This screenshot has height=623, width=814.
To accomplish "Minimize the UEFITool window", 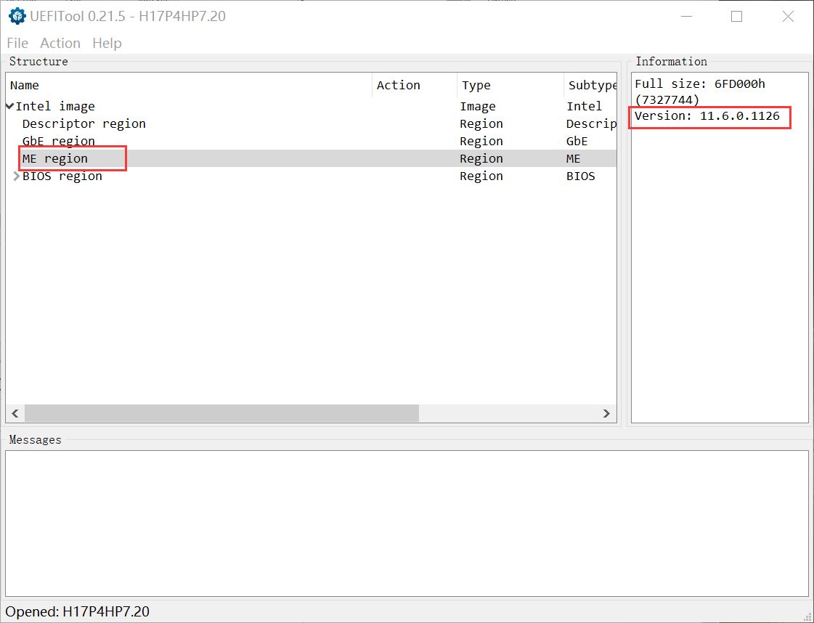I will pos(686,17).
